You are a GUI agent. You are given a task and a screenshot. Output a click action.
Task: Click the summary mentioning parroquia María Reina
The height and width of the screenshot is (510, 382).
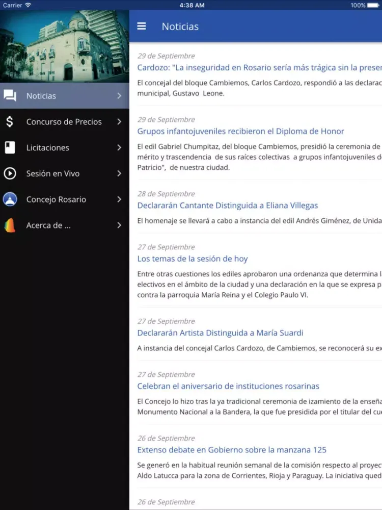[x=259, y=285]
